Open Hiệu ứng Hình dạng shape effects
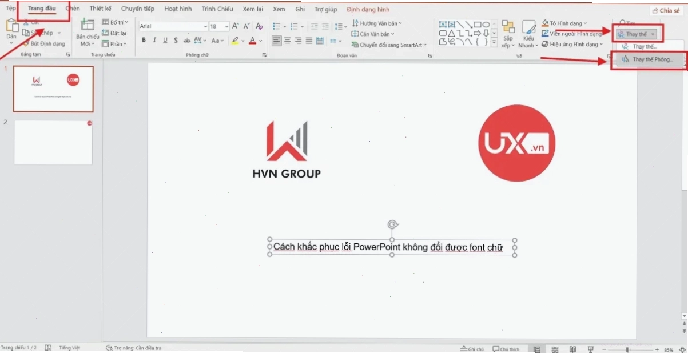 click(572, 44)
